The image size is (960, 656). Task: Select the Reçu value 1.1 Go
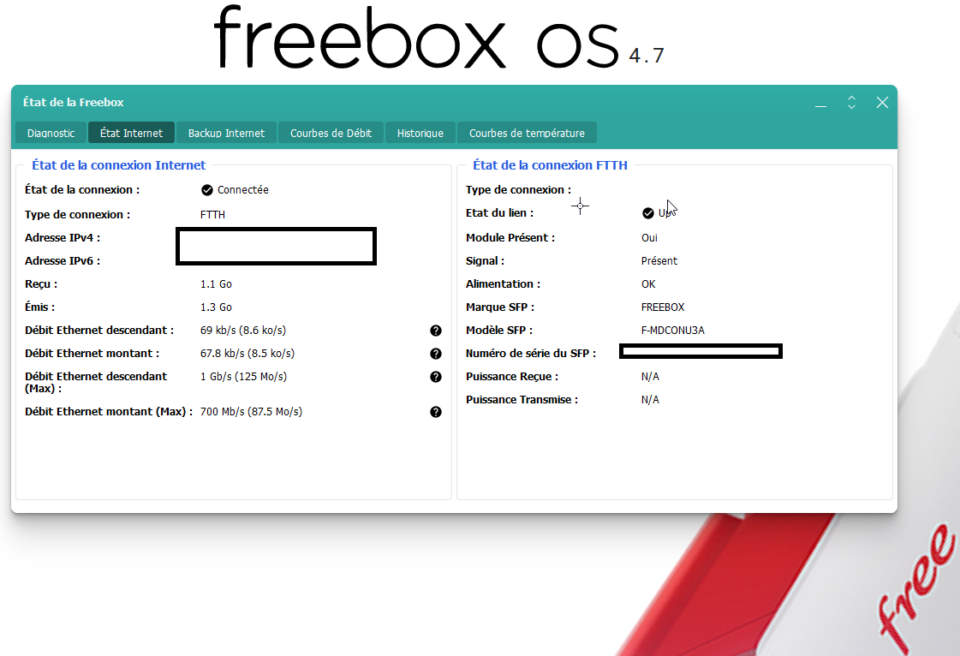216,284
